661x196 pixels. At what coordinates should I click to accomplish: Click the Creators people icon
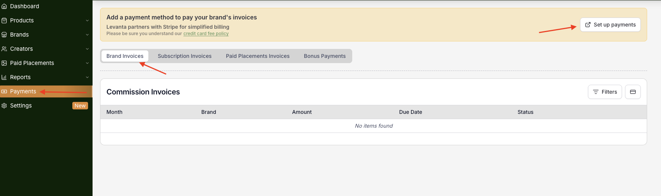point(4,49)
